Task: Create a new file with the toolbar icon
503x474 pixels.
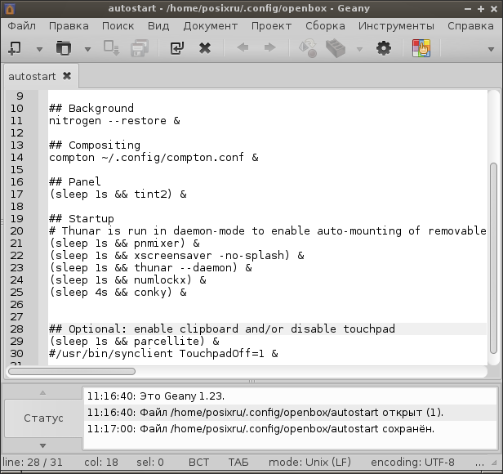Action: tap(15, 48)
